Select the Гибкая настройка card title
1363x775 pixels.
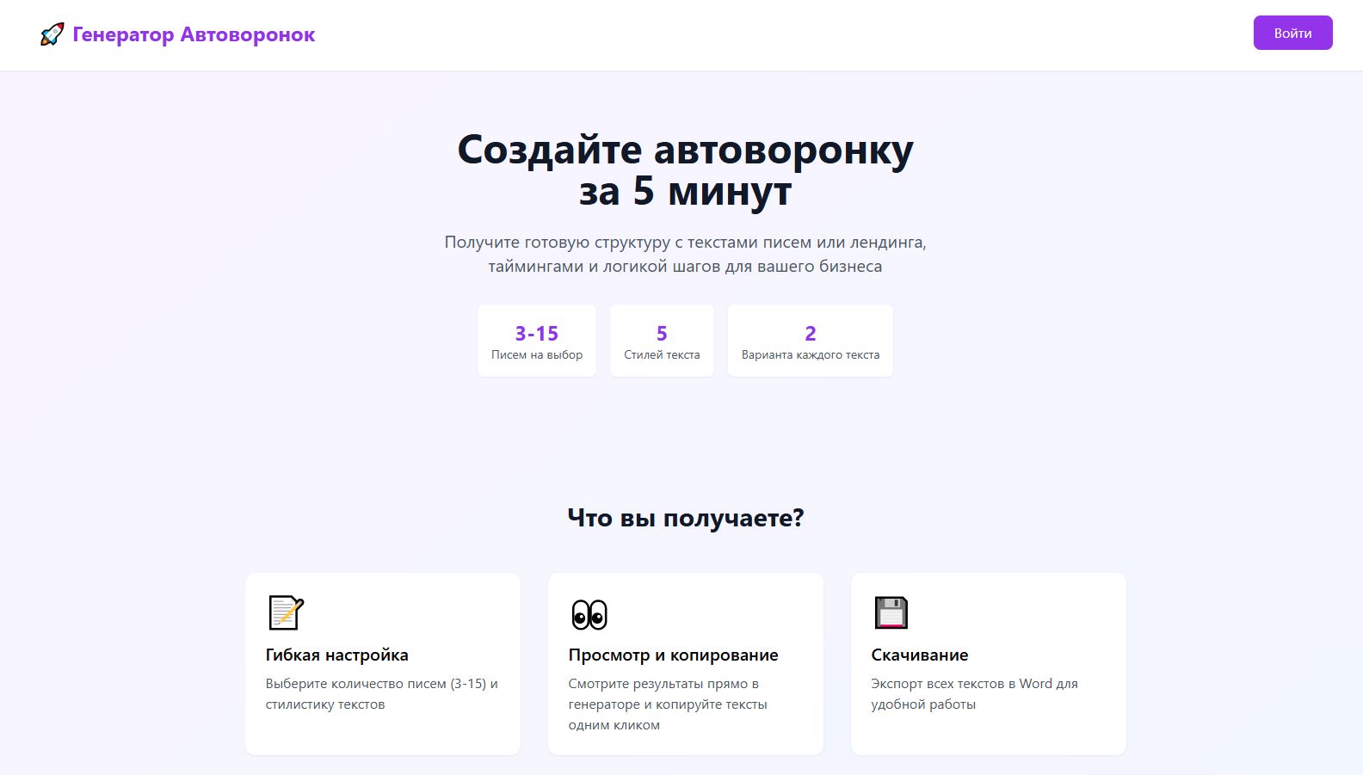[336, 655]
